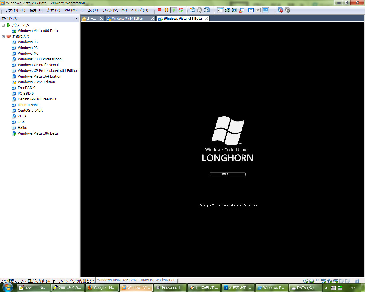The image size is (365, 292).
Task: Open the DATA (X:) taskbar button
Action: coord(305,288)
